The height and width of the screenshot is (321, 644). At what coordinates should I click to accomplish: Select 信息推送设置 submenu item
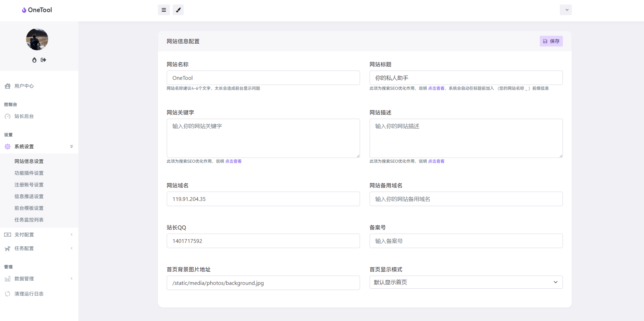(29, 196)
